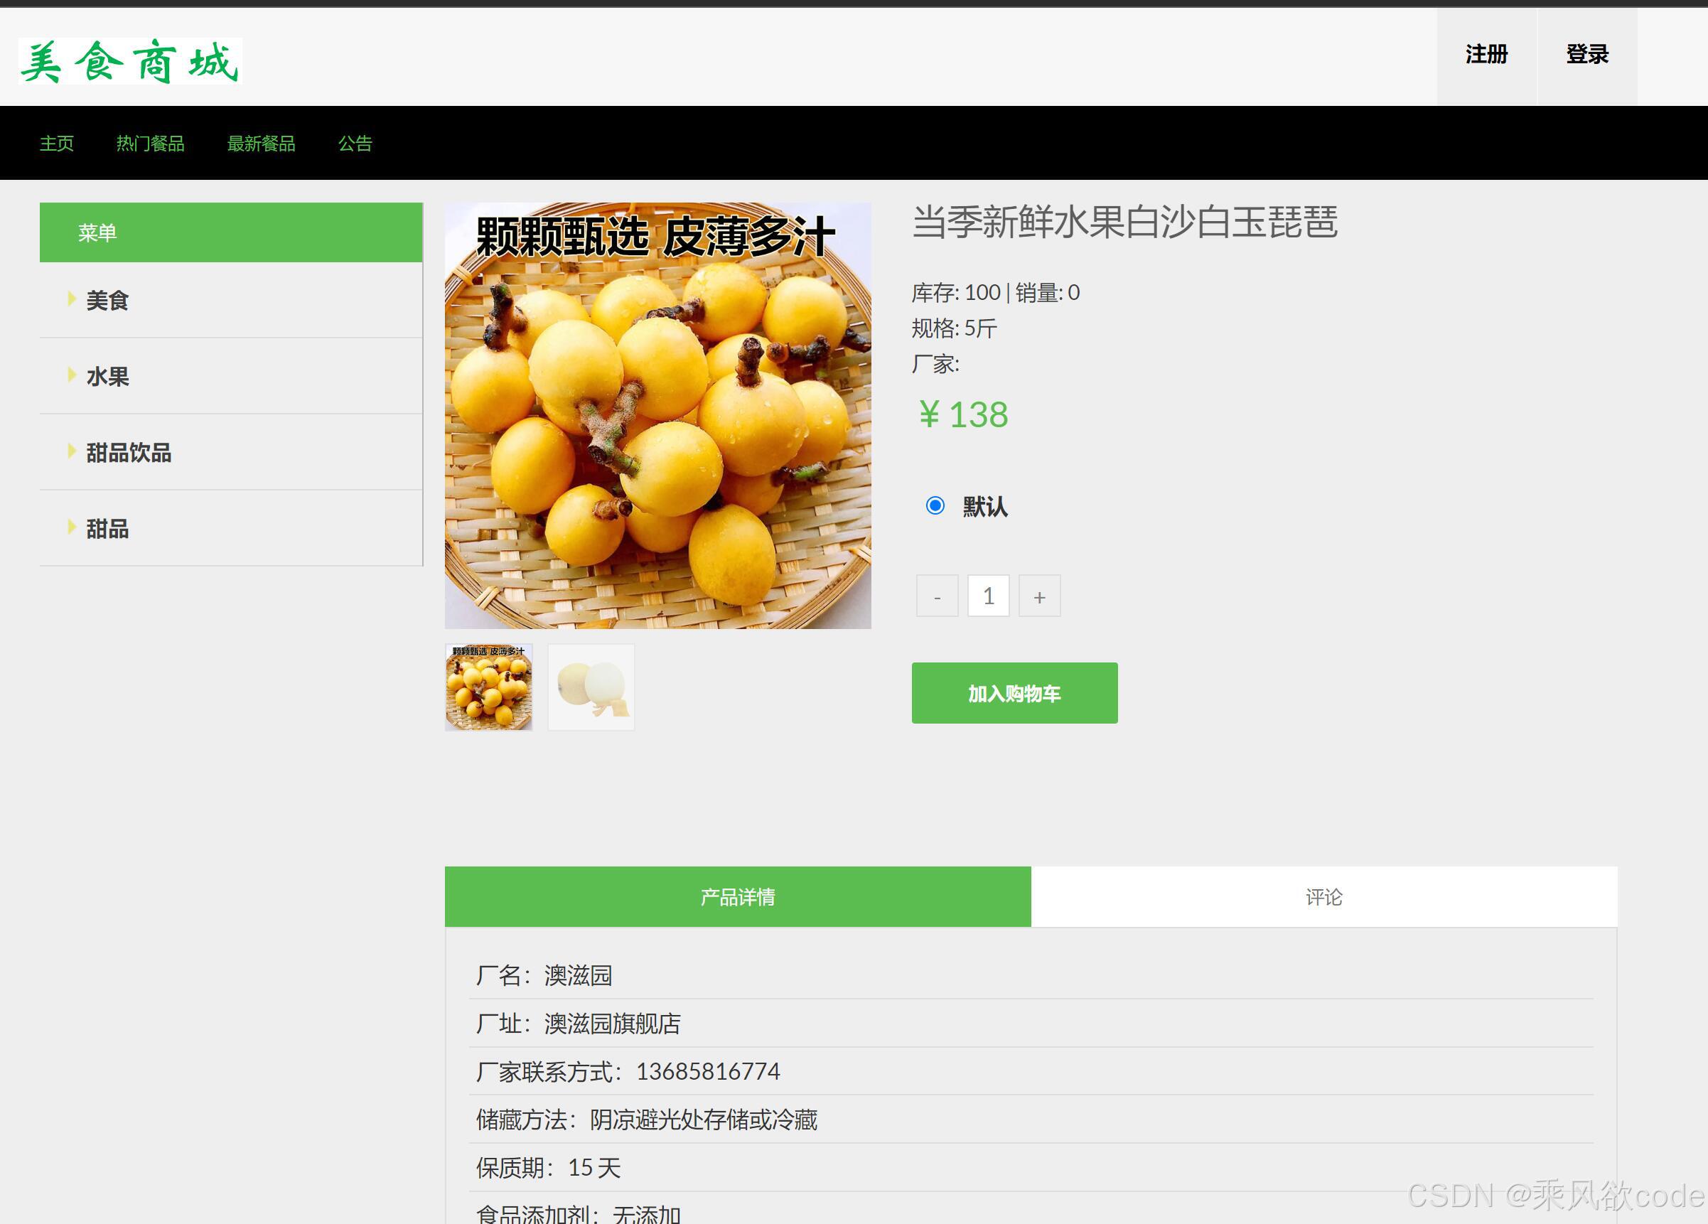
Task: Select the second product thumbnail
Action: pos(591,686)
